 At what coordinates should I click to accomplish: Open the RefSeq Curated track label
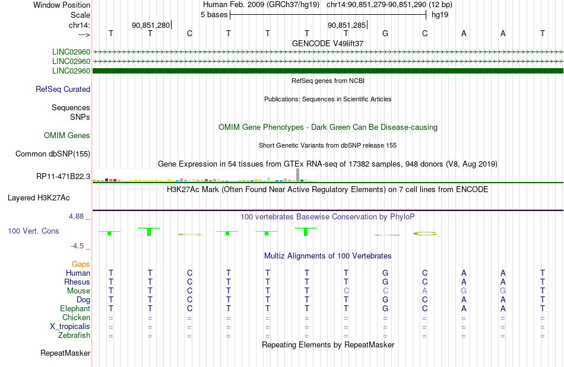[63, 89]
